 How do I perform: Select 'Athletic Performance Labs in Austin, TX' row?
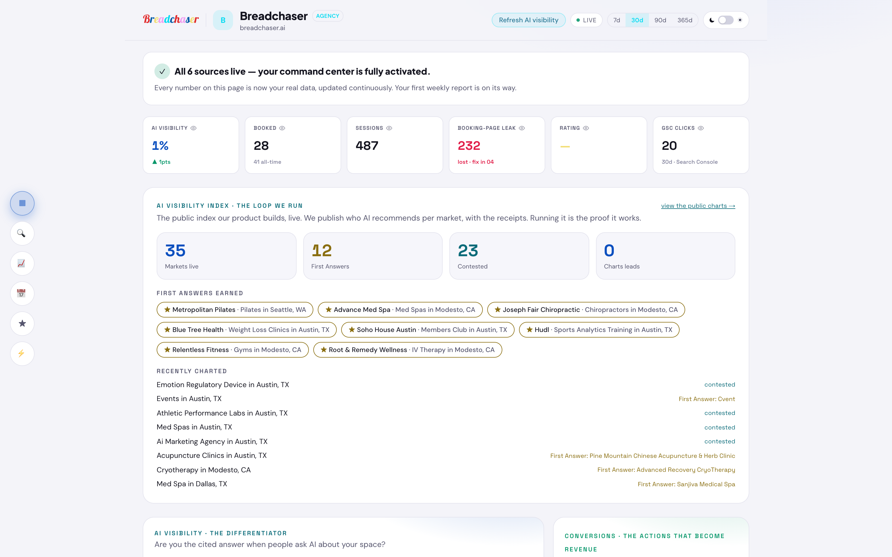[446, 413]
